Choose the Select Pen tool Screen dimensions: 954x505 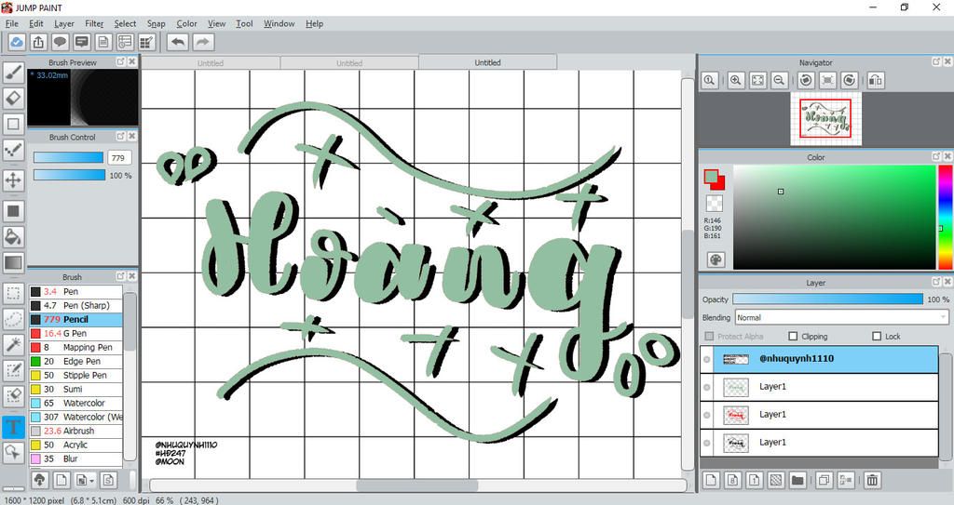pos(13,370)
